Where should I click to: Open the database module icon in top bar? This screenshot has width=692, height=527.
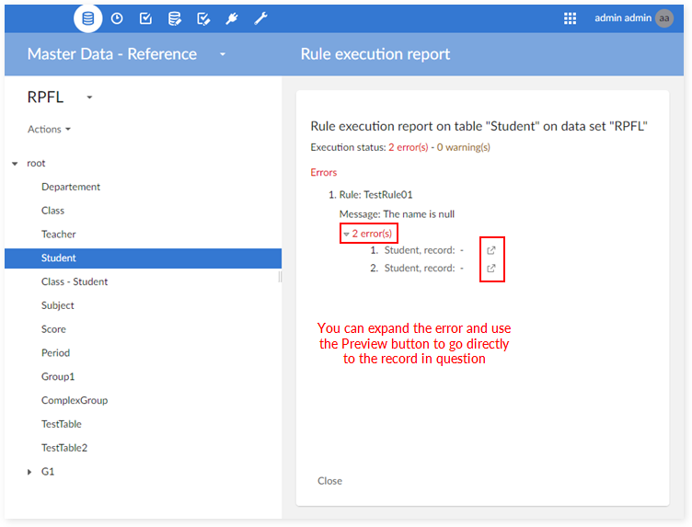[87, 18]
